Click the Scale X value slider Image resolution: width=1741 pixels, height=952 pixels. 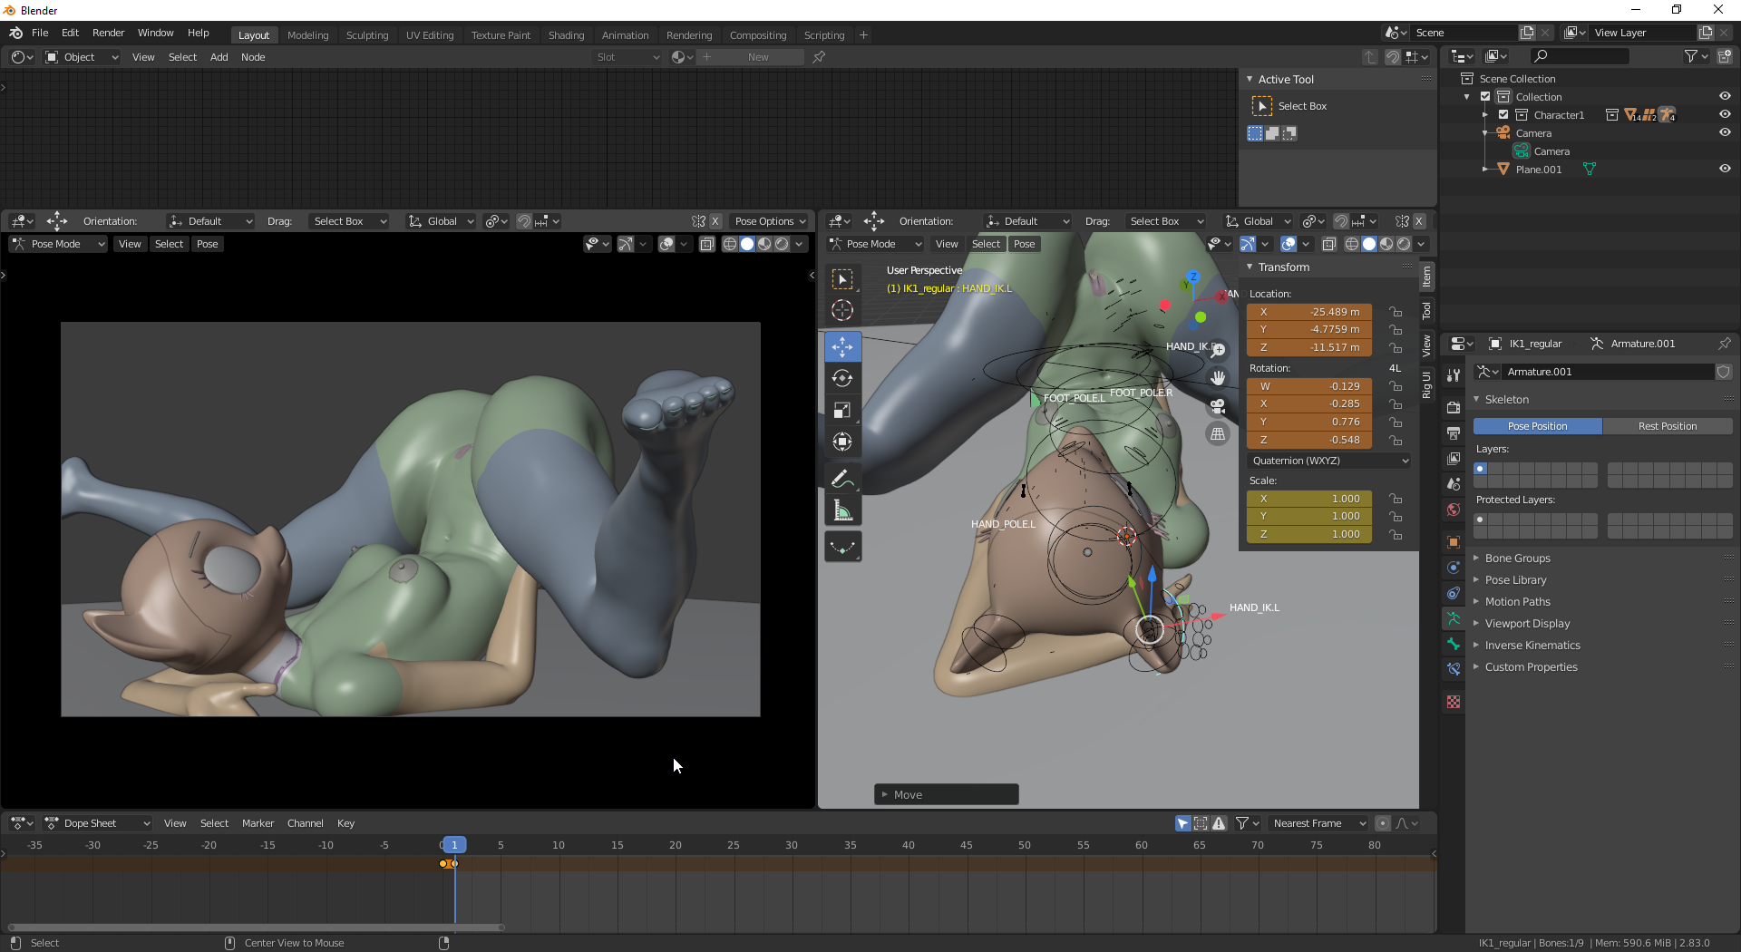[x=1309, y=499]
